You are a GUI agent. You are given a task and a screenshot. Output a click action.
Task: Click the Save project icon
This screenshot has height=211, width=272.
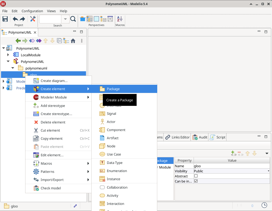click(x=5, y=19)
